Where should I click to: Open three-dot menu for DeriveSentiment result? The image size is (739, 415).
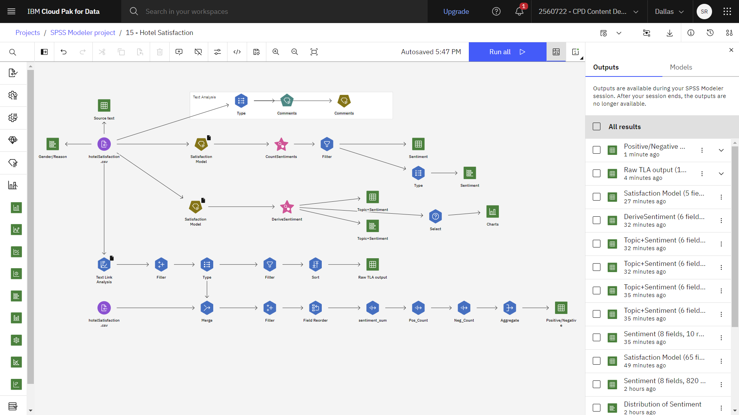(722, 220)
